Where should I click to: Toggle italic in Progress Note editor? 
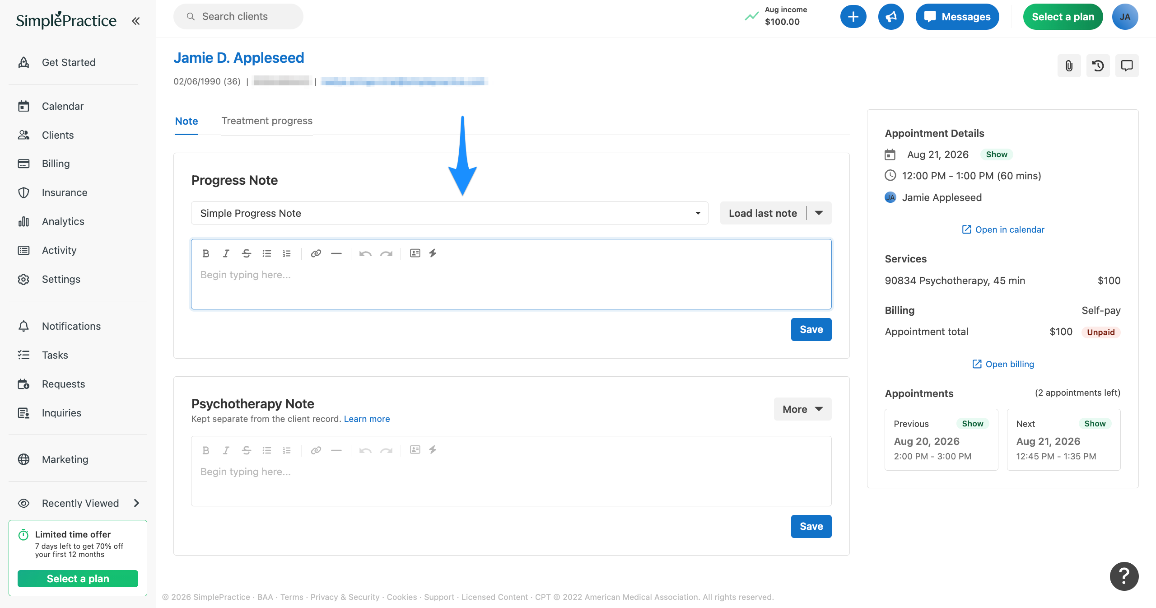pos(226,253)
